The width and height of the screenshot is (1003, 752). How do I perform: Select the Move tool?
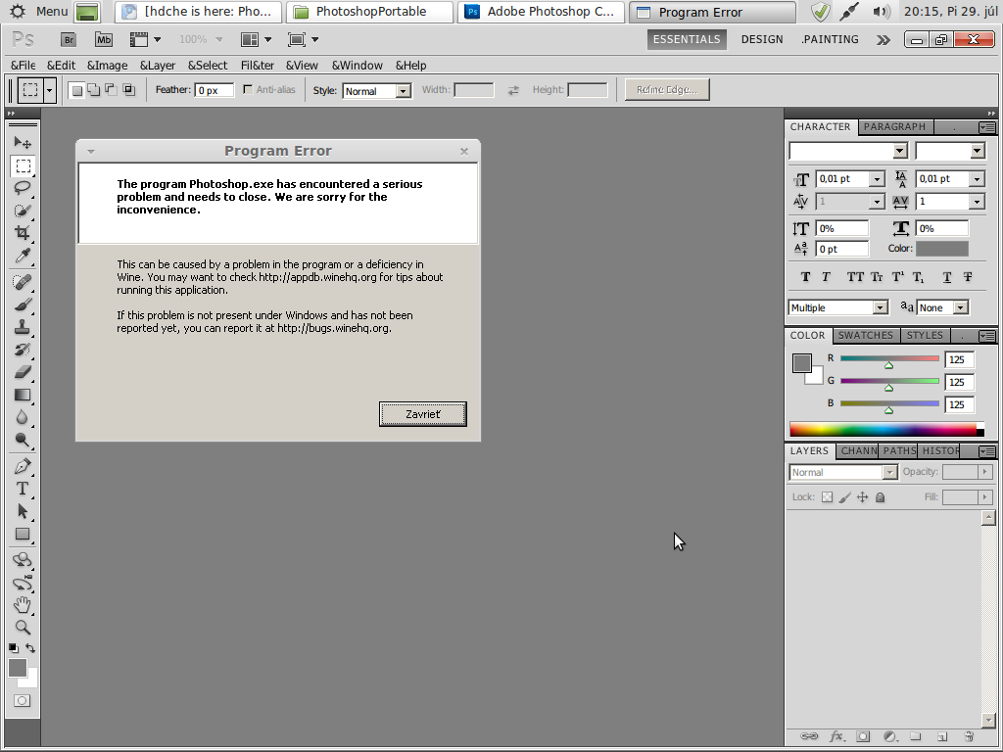coord(23,142)
